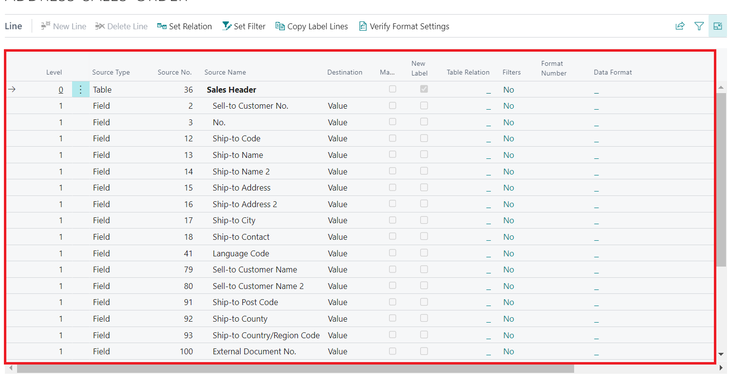The width and height of the screenshot is (747, 385).
Task: Open Table Relation link for Ship-to Name
Action: coord(488,157)
